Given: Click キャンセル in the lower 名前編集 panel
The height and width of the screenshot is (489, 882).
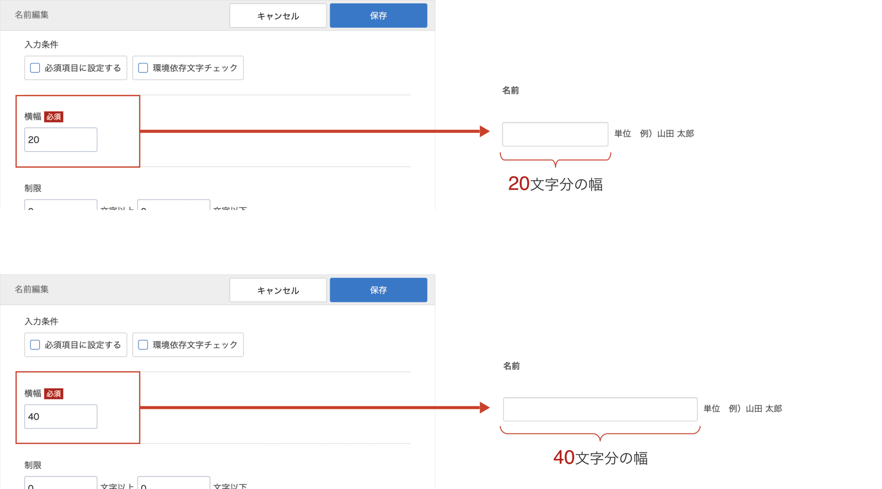Looking at the screenshot, I should (278, 290).
